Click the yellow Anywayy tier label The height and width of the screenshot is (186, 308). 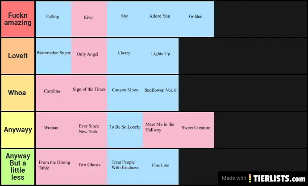[18, 130]
